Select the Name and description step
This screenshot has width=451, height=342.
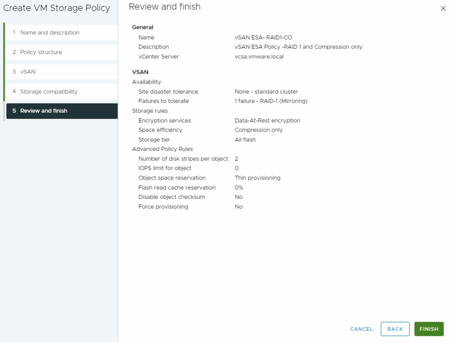coord(50,33)
